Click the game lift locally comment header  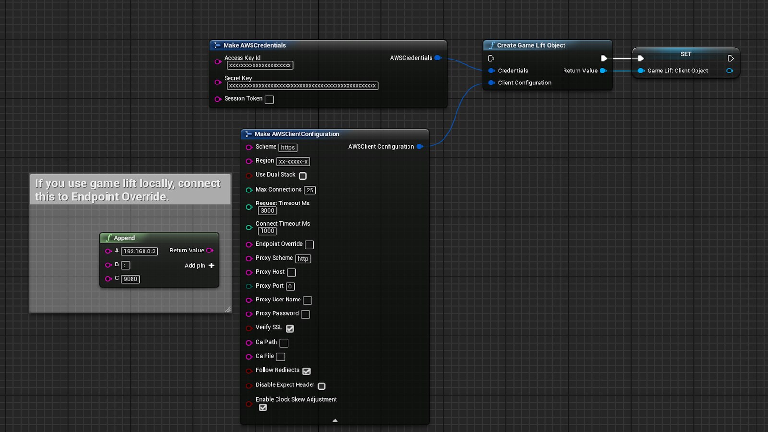click(130, 190)
